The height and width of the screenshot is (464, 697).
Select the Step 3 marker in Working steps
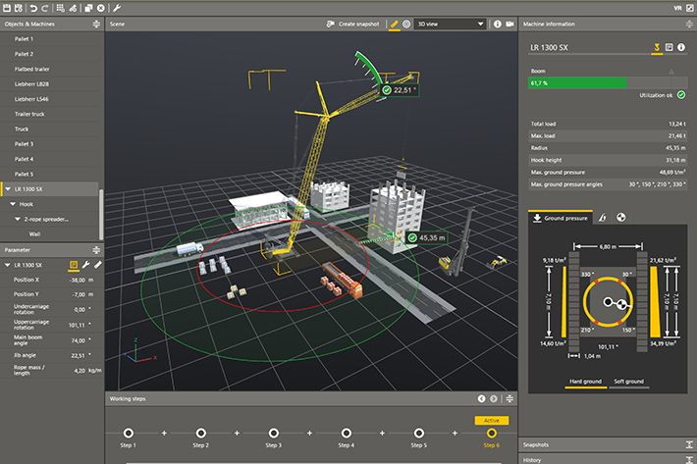274,432
